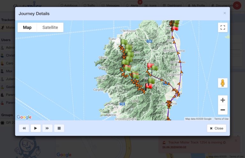Open Messages in the top bar
Screen dimensions: 245x158
coord(111,5)
